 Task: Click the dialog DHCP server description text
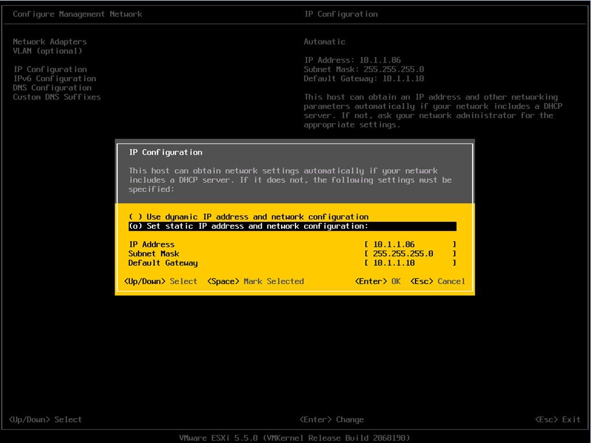(290, 180)
